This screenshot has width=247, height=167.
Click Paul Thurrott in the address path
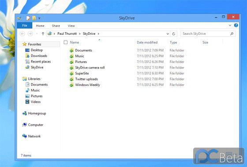click(x=67, y=33)
